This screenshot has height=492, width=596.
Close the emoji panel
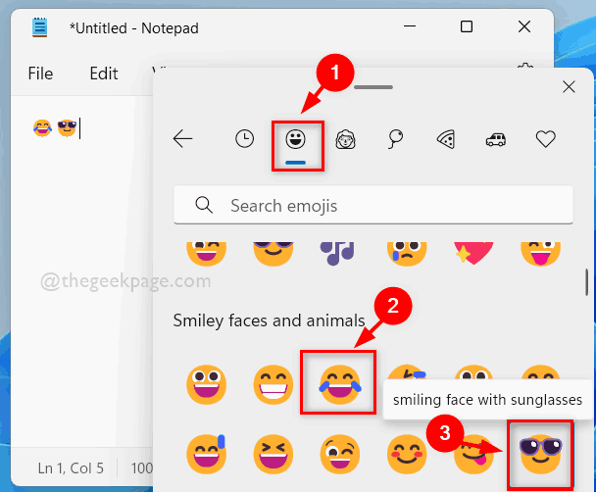pos(569,87)
